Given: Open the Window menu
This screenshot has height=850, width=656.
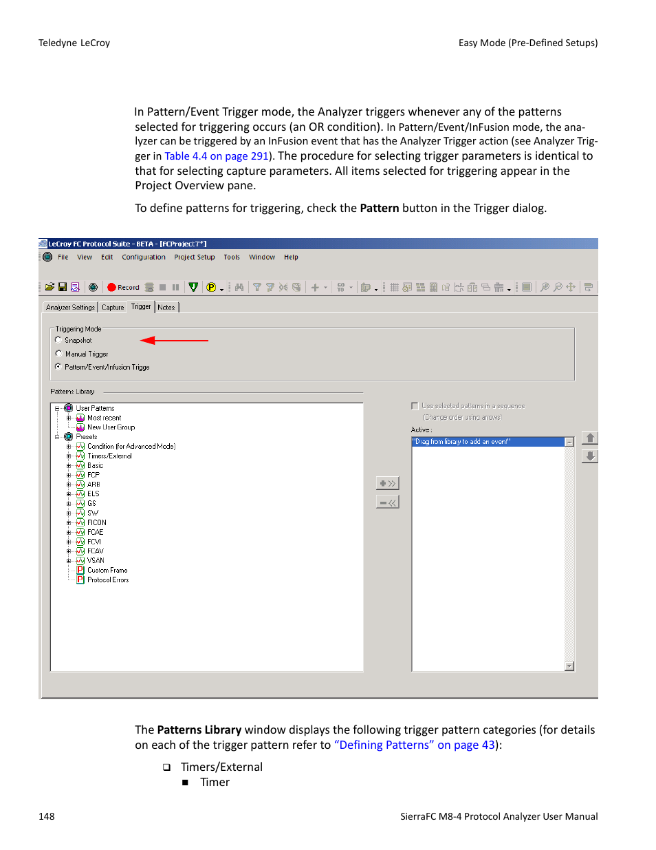Looking at the screenshot, I should pos(262,257).
